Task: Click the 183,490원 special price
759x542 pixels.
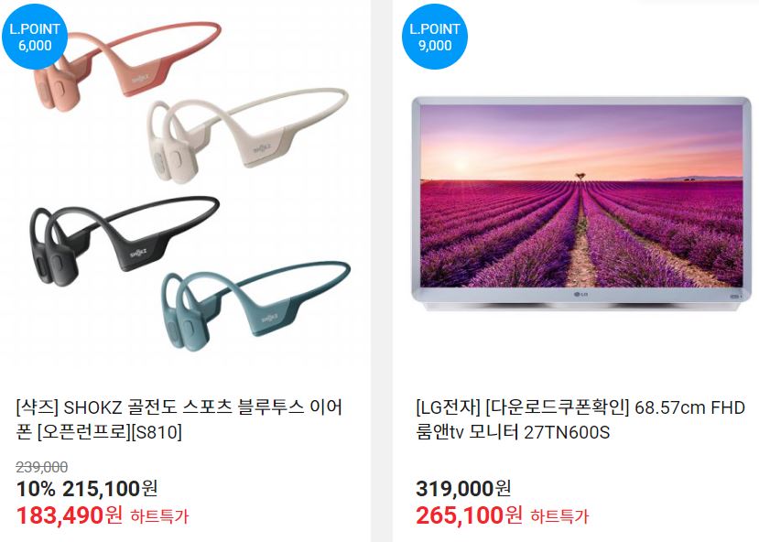Action: (70, 515)
